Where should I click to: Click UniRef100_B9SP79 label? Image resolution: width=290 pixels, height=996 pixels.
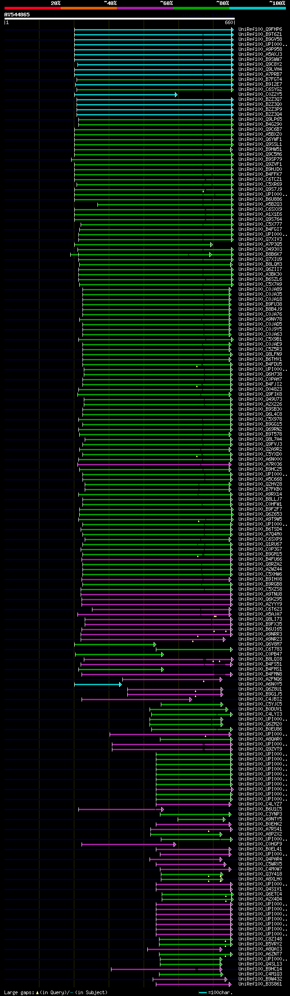pyautogui.click(x=260, y=159)
